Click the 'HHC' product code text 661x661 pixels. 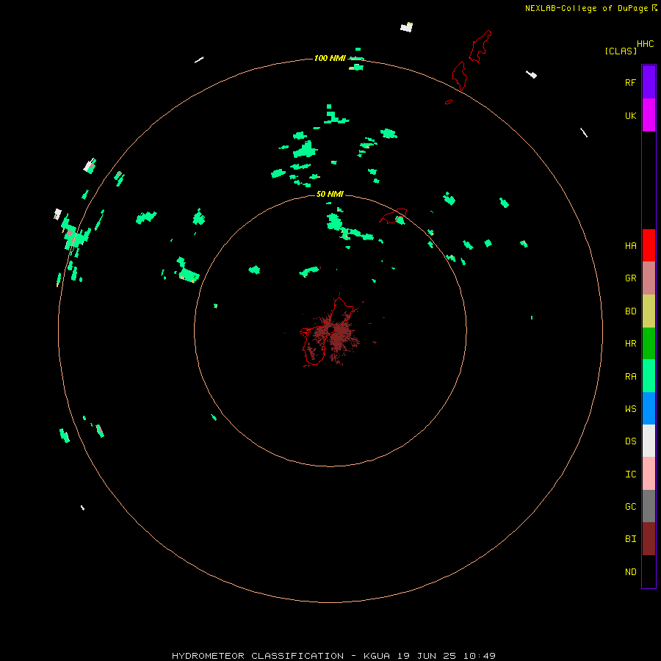645,44
